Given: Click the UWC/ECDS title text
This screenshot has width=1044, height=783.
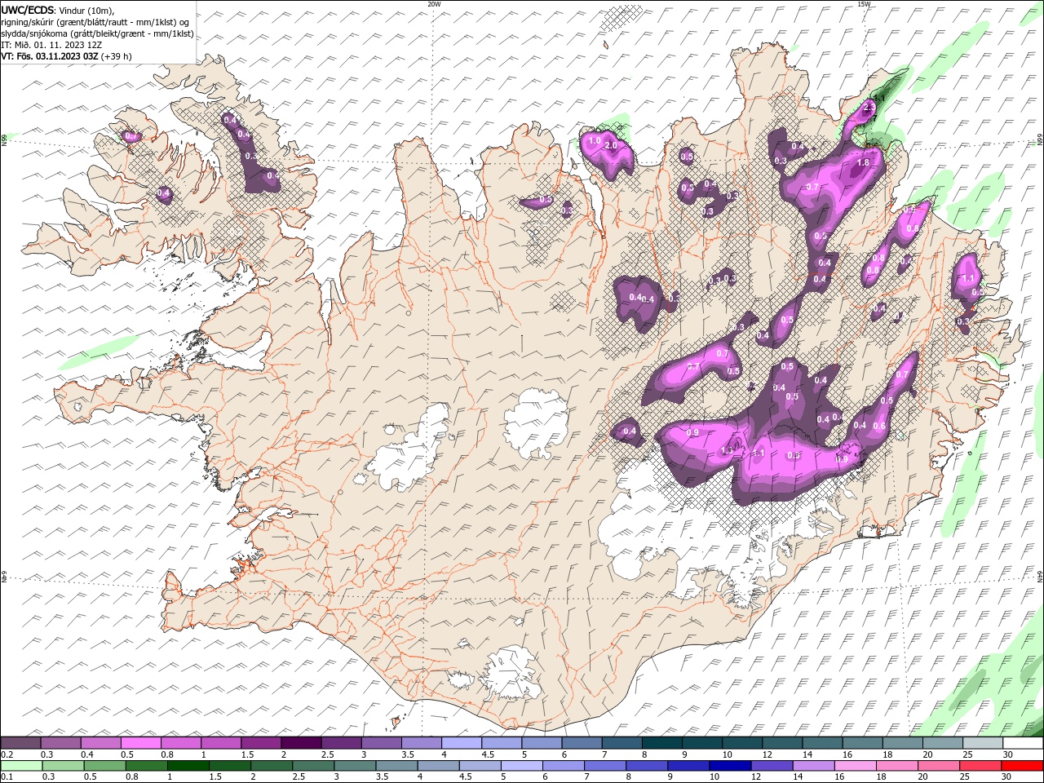Looking at the screenshot, I should tap(29, 10).
